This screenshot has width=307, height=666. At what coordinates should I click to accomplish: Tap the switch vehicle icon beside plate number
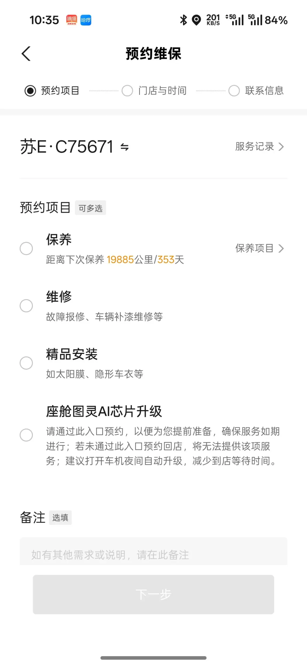point(124,147)
